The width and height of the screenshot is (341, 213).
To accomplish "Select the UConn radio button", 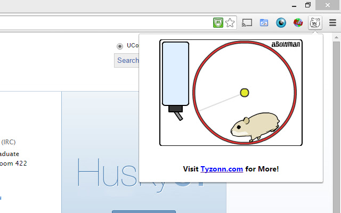I will coord(119,46).
